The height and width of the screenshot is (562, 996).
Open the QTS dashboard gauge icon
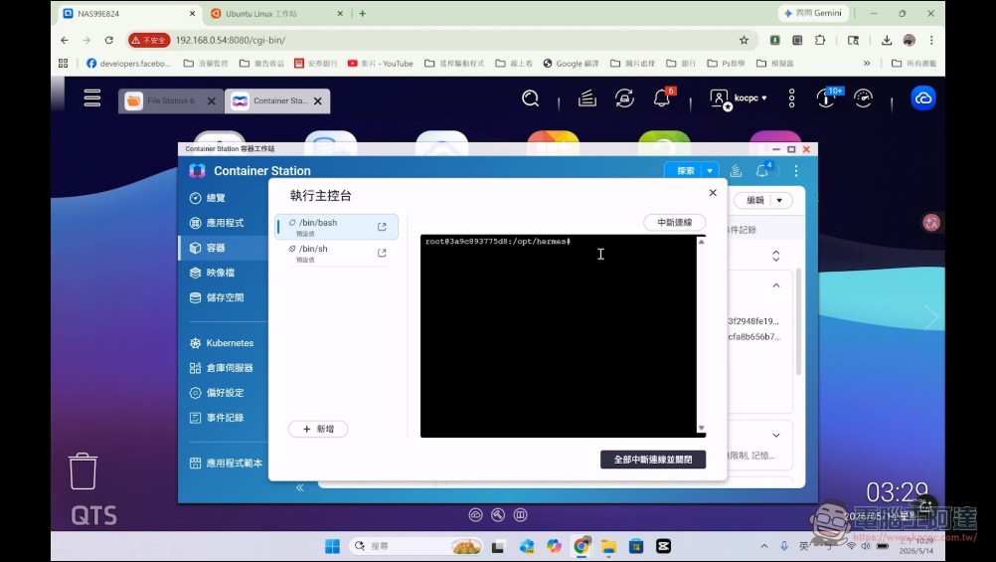pyautogui.click(x=863, y=97)
